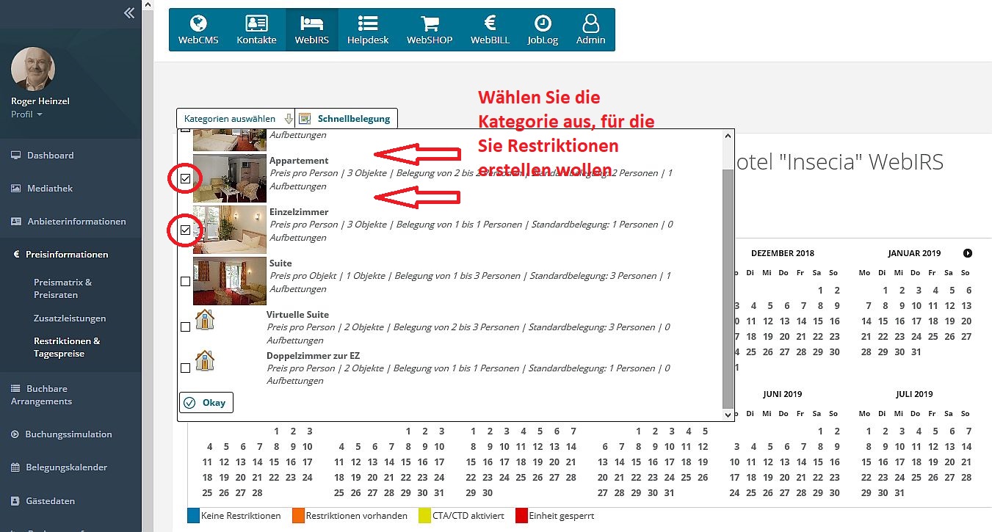
Task: Click DEZEMBER 2018 month heading
Action: pyautogui.click(x=782, y=253)
